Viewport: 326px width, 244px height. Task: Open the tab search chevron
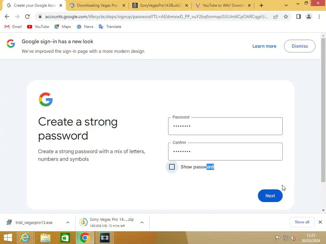click(286, 5)
